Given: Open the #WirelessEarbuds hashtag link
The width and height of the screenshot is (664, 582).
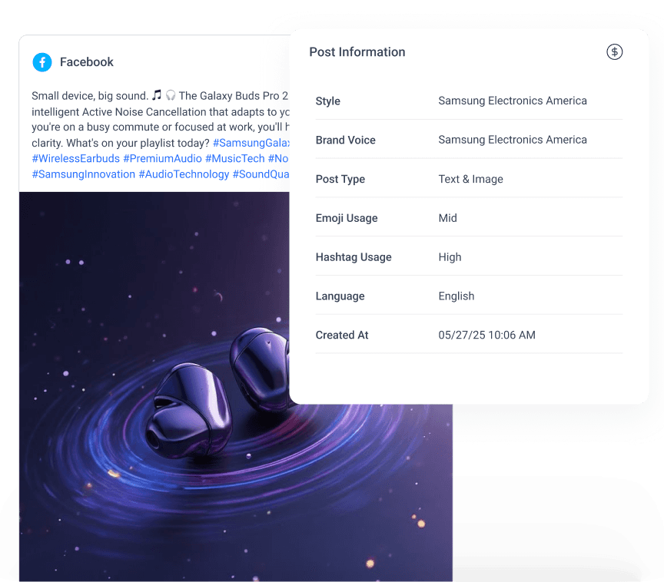Looking at the screenshot, I should pyautogui.click(x=76, y=159).
